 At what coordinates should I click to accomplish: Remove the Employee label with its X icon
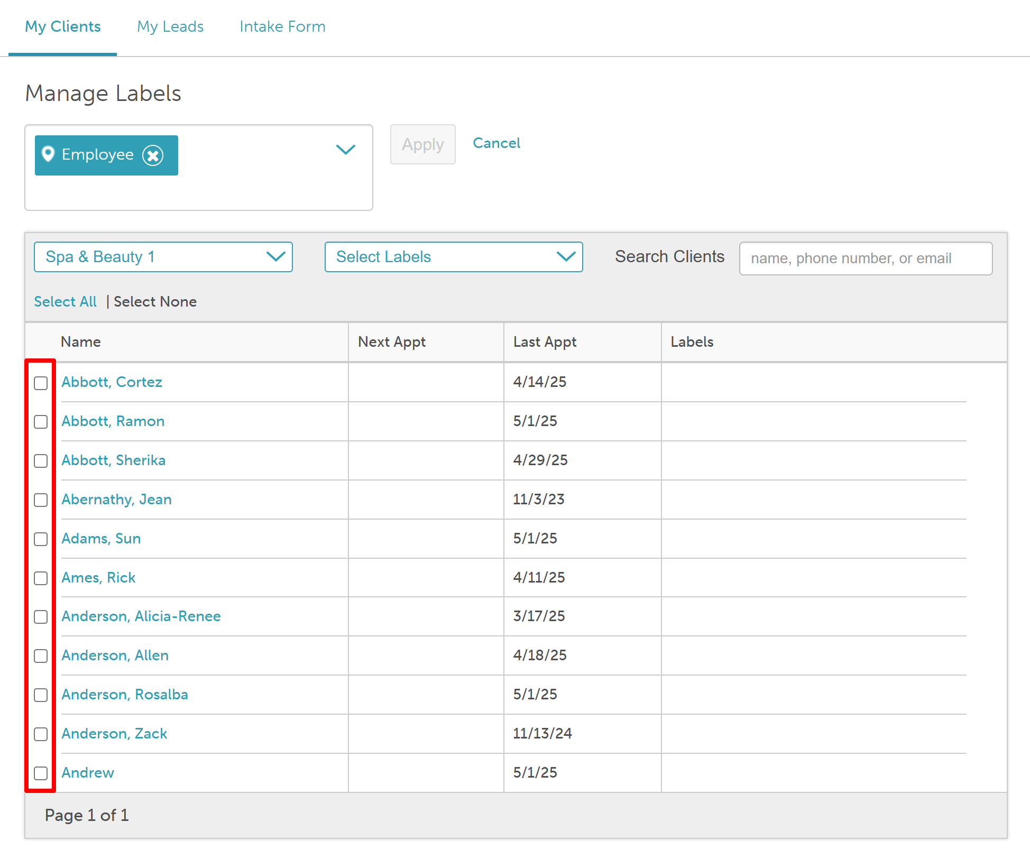coord(153,155)
